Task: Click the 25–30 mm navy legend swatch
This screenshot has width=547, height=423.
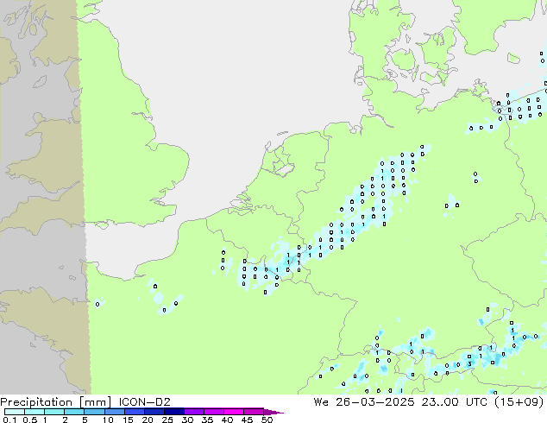Action: [174, 412]
